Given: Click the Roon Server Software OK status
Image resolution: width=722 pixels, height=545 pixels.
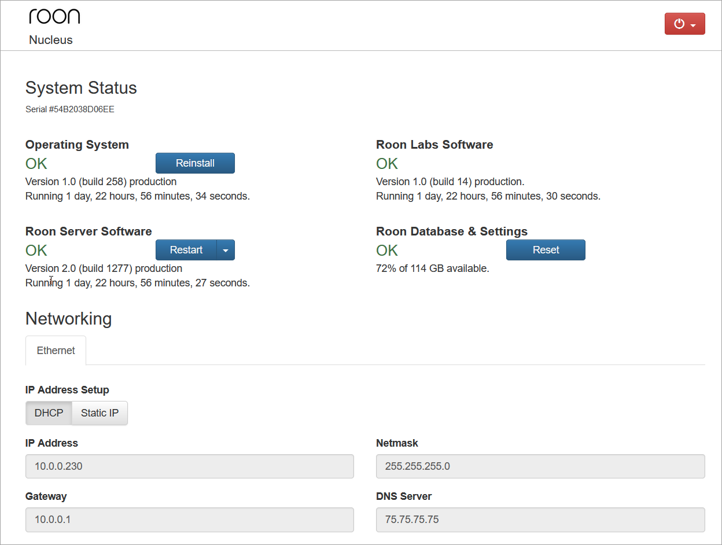Looking at the screenshot, I should tap(36, 251).
